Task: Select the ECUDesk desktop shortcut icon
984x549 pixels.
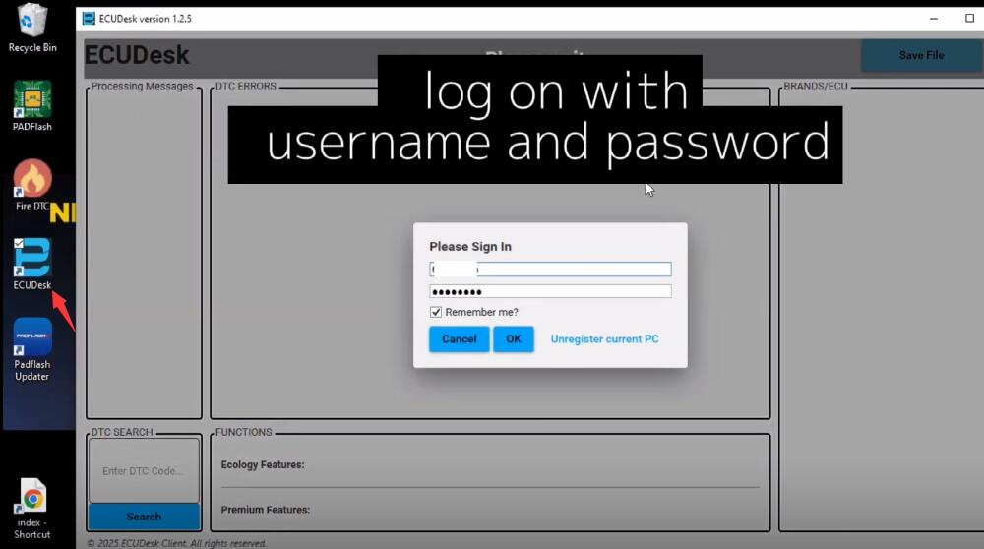Action: (x=32, y=259)
